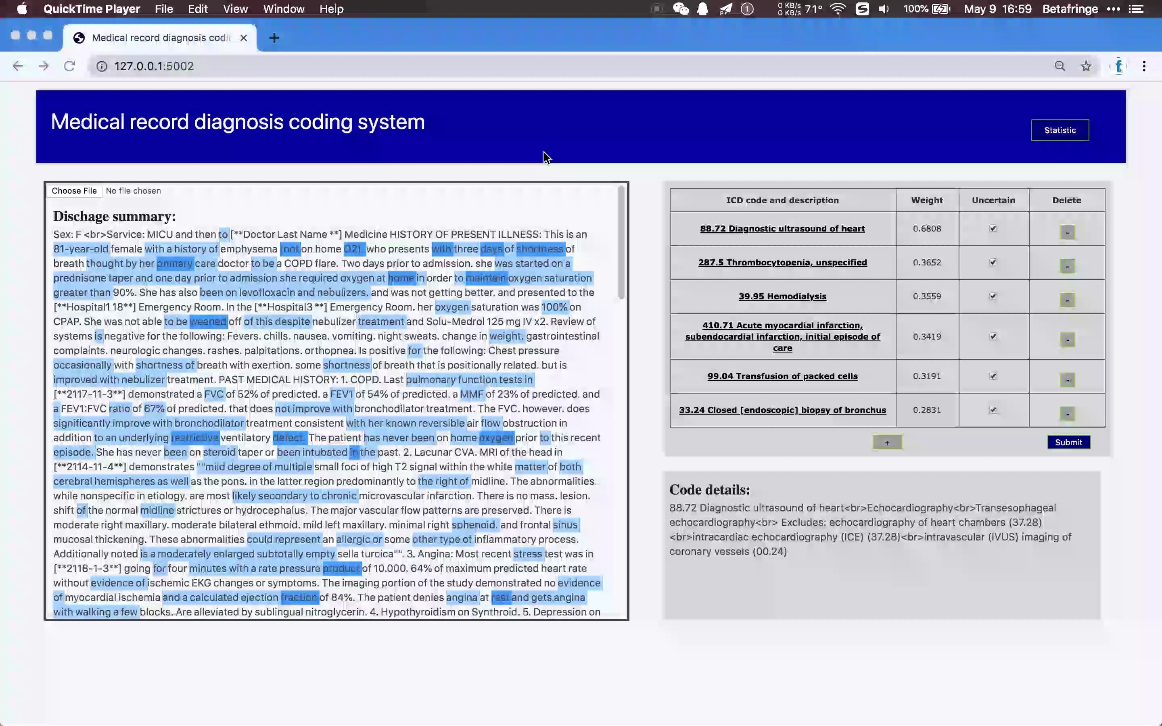
Task: Open the Help menu
Action: (331, 8)
